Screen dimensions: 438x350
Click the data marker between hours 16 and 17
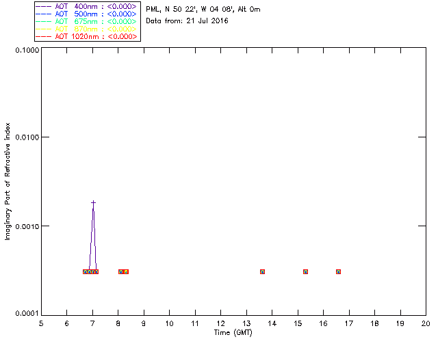click(338, 271)
